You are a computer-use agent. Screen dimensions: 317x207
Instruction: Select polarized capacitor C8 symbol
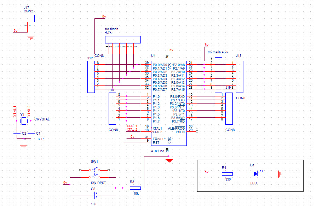coord(96,195)
